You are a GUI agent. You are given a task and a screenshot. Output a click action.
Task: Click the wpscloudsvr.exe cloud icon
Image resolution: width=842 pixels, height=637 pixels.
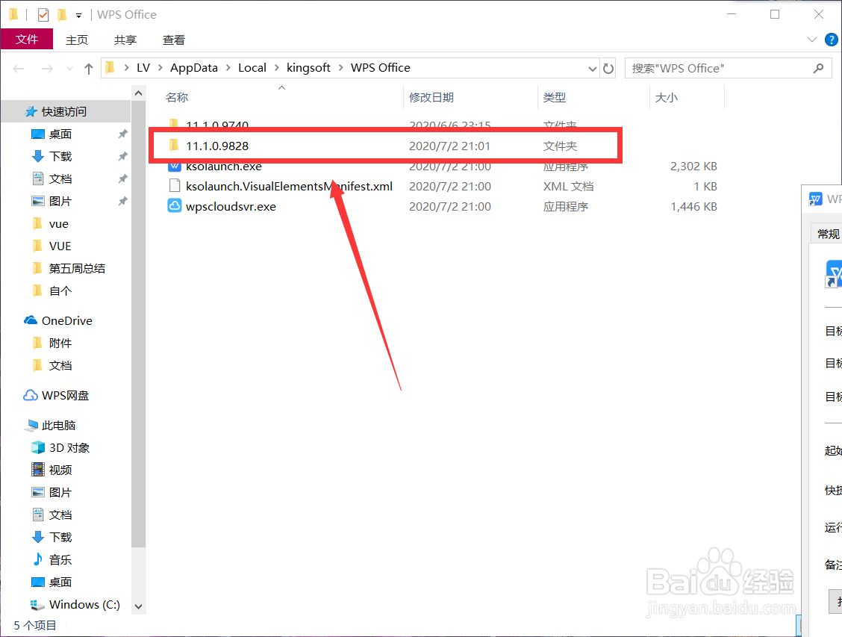click(x=175, y=206)
